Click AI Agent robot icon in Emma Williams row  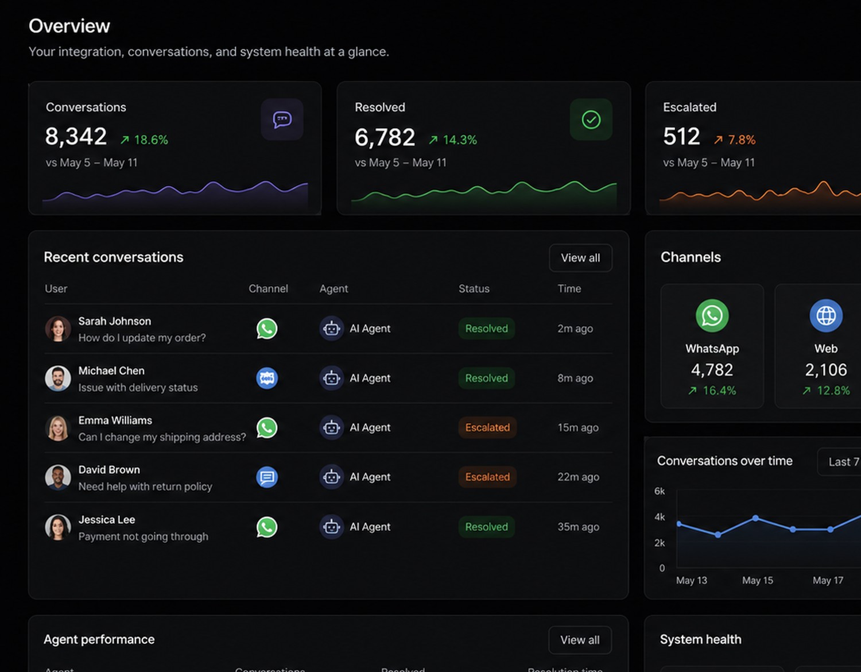[331, 428]
